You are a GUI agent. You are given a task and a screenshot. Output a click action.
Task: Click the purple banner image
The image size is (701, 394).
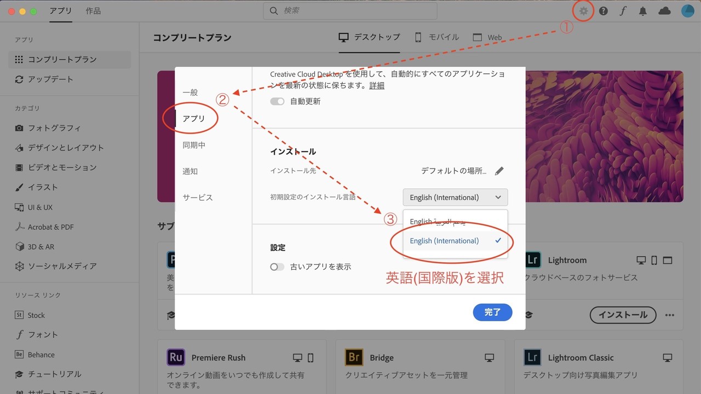(x=604, y=136)
